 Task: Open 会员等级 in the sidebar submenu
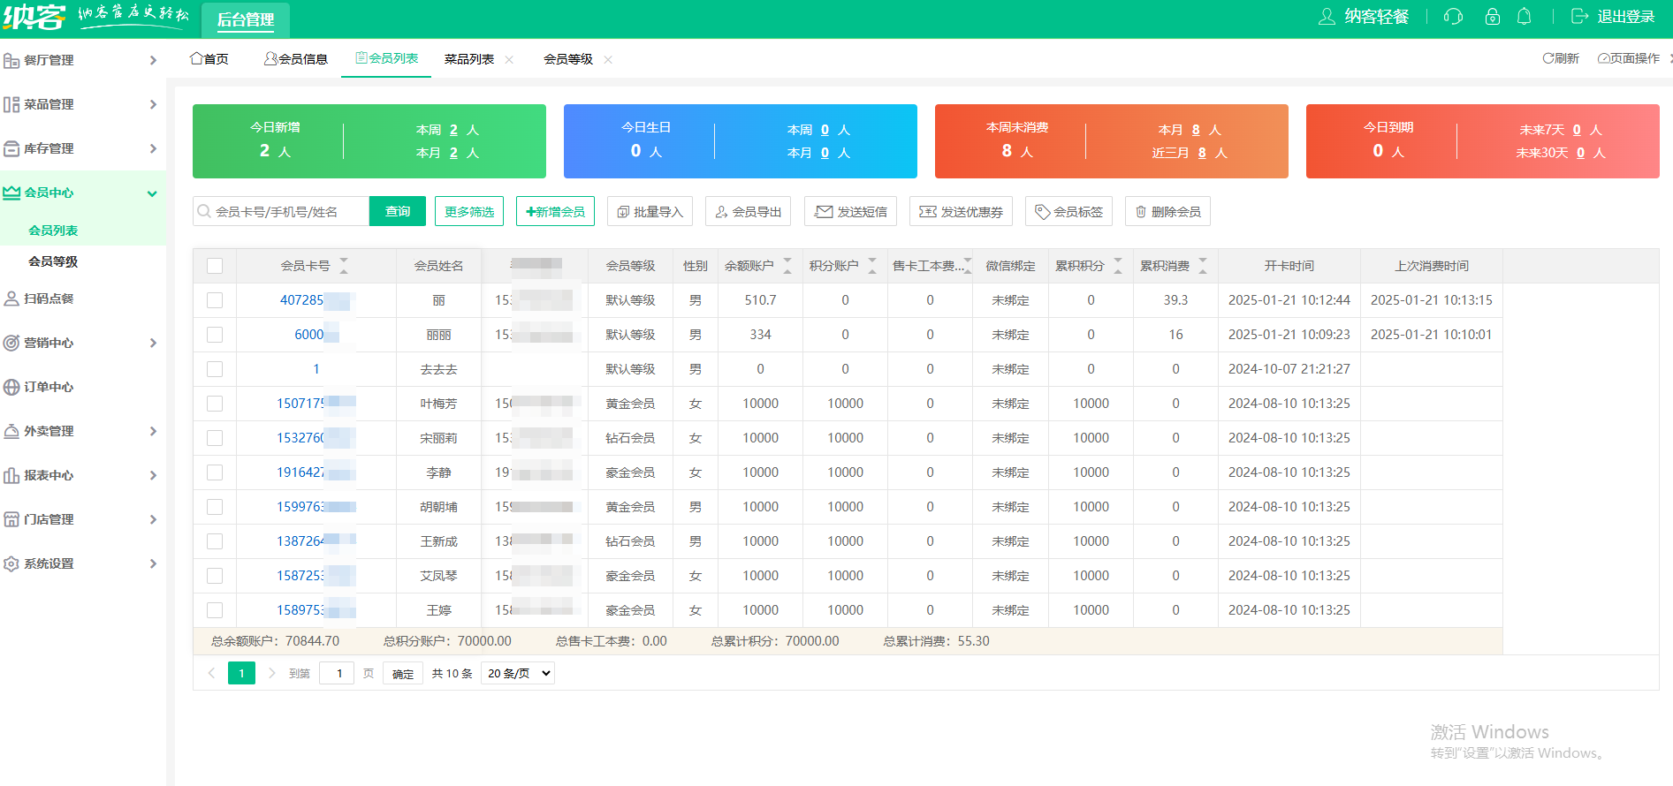pos(53,261)
